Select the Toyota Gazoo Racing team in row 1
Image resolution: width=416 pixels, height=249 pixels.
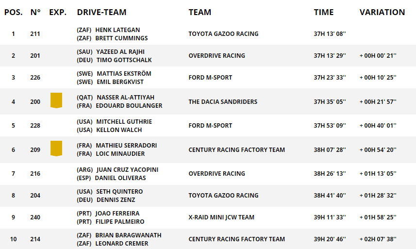[x=223, y=34]
